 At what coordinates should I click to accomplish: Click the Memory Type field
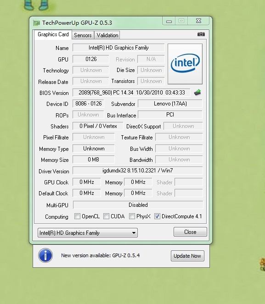coord(94,149)
